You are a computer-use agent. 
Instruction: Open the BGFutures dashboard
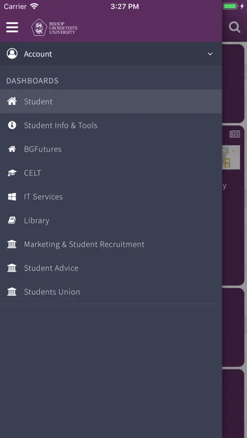111,149
